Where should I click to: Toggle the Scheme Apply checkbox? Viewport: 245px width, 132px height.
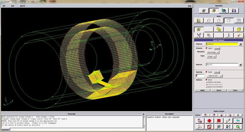click(x=206, y=48)
